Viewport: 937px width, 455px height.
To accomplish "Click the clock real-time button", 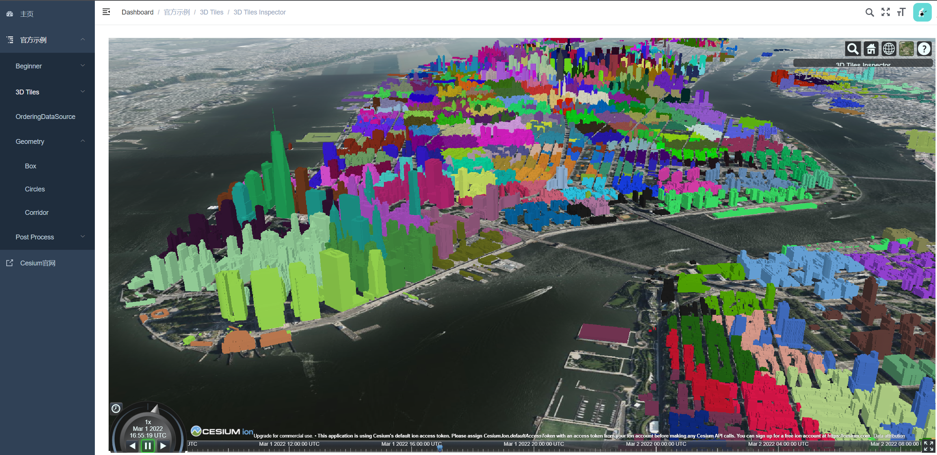I will coord(116,409).
